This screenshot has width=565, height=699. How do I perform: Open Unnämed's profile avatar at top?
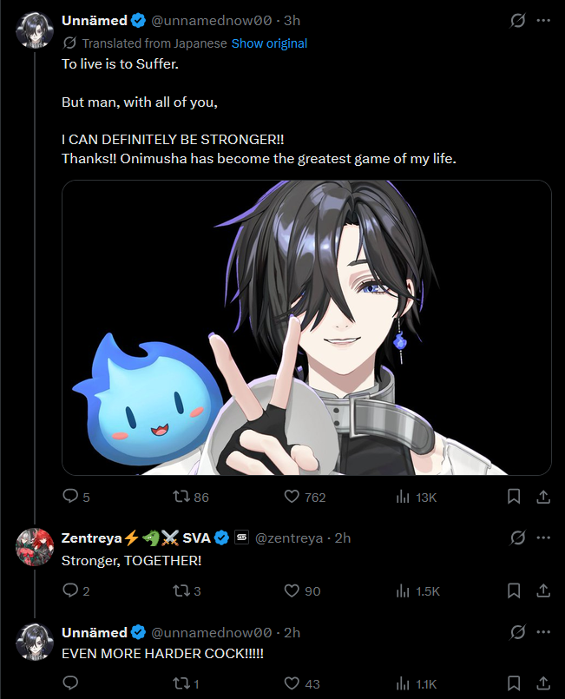click(35, 30)
